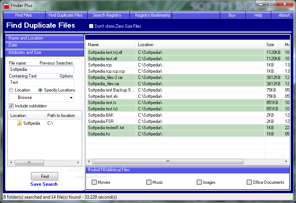Click the C:\ path cell in locations
296x203 pixels.
pos(50,123)
